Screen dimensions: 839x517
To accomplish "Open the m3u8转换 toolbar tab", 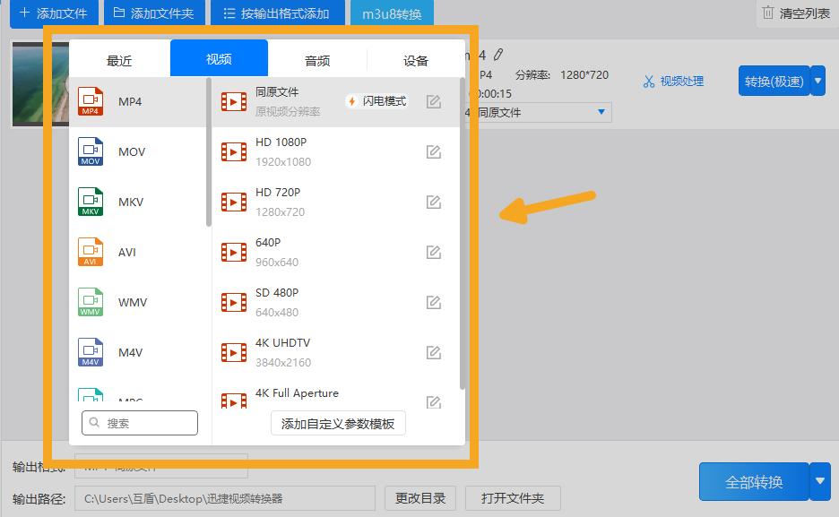I will [392, 13].
